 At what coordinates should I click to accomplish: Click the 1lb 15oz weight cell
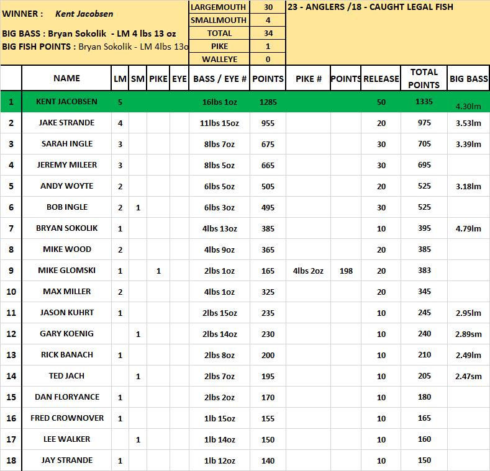pos(219,418)
